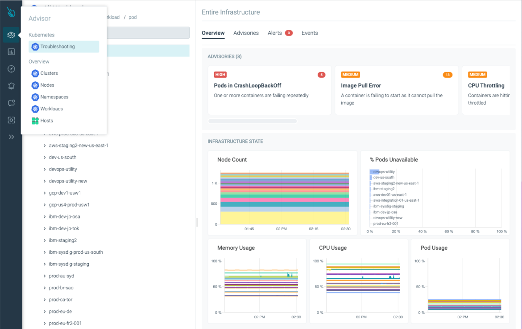Viewport: 522px width, 329px height.
Task: Switch to the Events tab
Action: [x=310, y=33]
